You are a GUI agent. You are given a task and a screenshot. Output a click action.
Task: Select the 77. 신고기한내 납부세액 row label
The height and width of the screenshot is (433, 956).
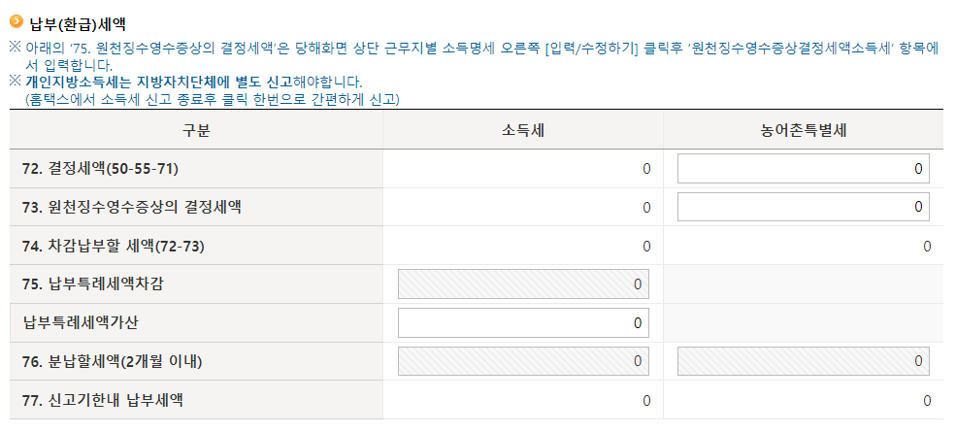[x=102, y=400]
